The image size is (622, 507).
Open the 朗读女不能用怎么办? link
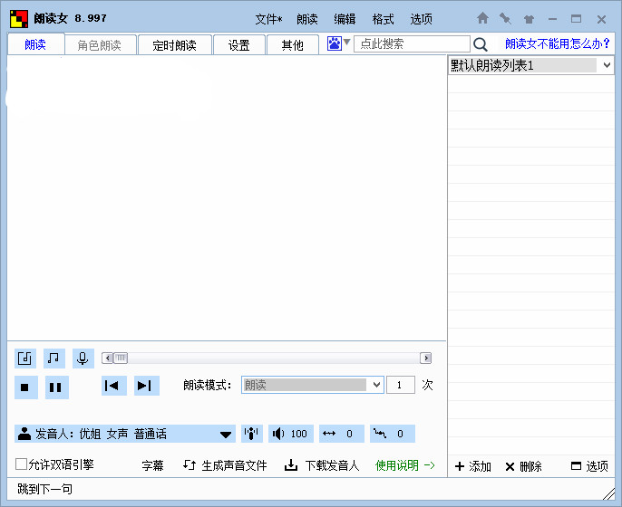coord(557,43)
